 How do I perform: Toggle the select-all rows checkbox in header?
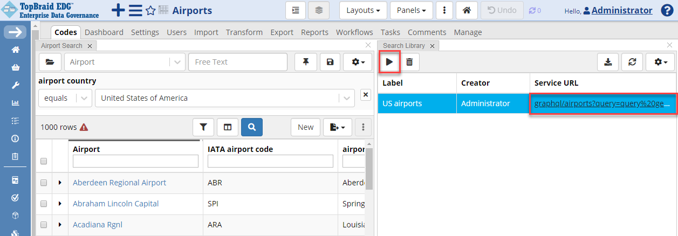click(44, 161)
